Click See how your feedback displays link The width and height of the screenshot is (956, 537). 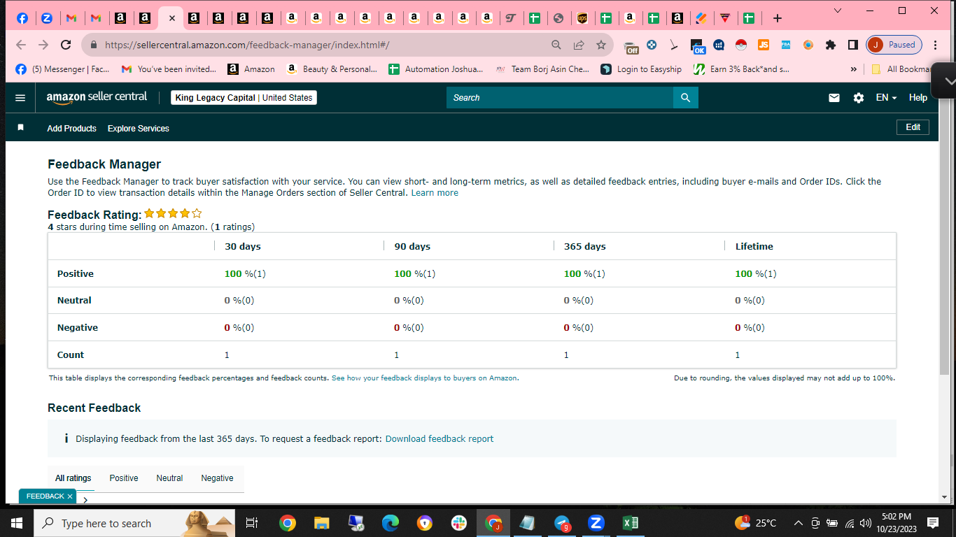(x=425, y=378)
